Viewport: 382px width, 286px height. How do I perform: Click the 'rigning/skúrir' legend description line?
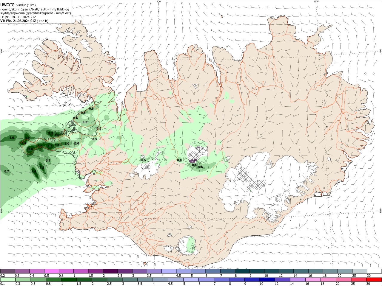(35, 9)
